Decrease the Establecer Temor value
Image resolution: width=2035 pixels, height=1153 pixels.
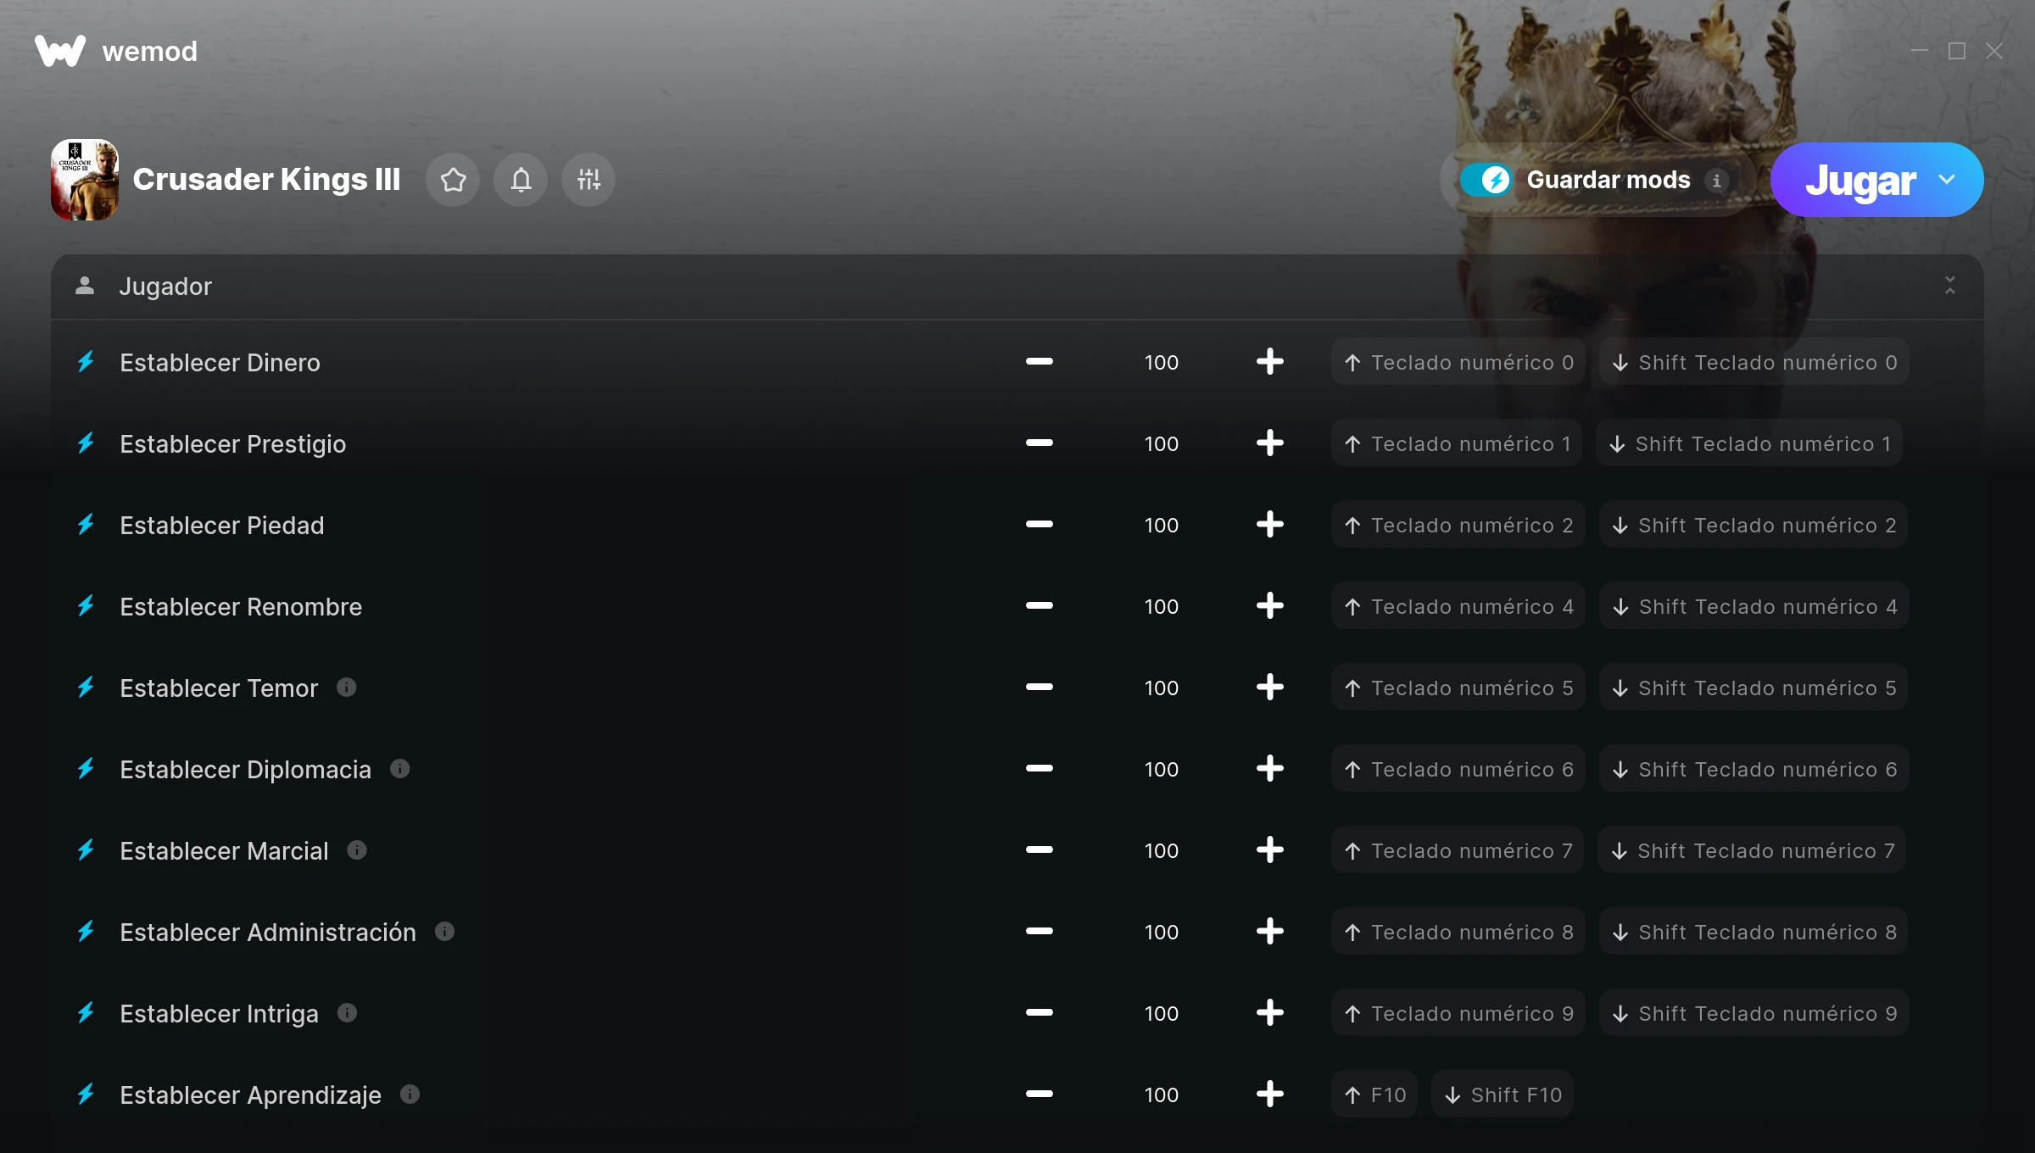(1040, 688)
